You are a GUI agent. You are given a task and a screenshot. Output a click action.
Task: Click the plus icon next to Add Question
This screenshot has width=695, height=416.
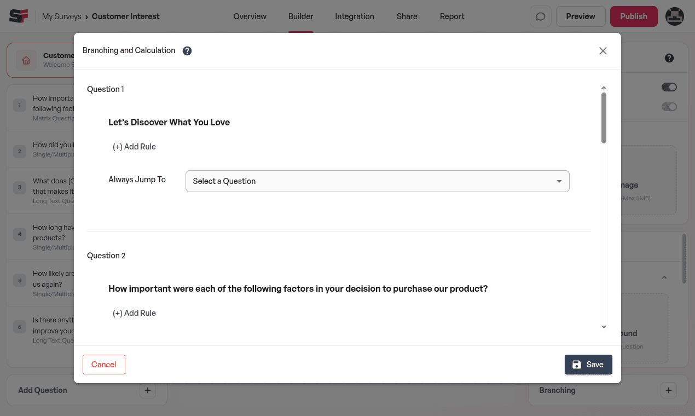click(148, 390)
